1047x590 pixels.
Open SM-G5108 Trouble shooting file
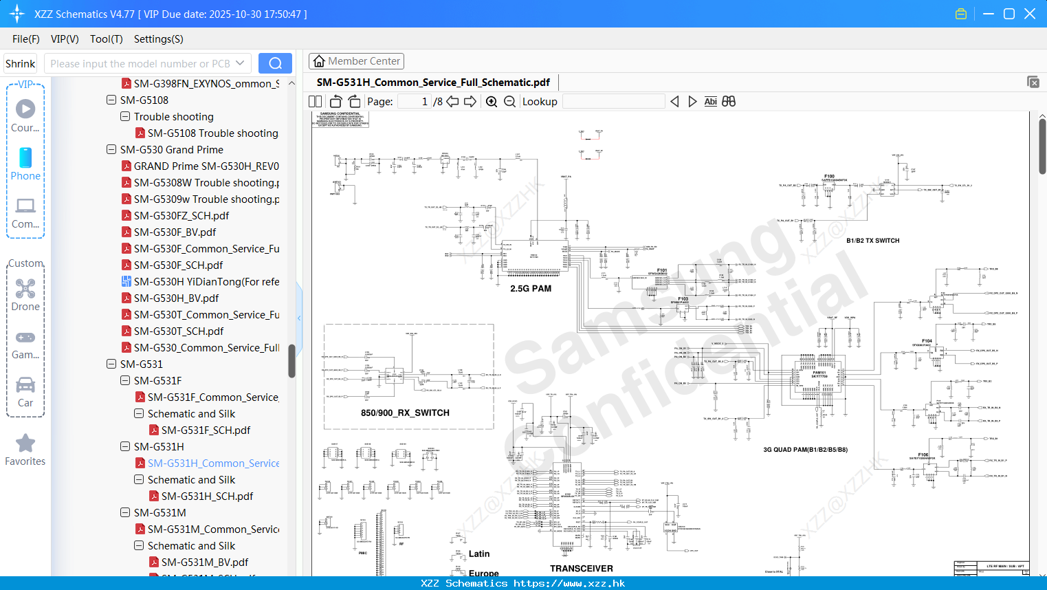(x=206, y=133)
